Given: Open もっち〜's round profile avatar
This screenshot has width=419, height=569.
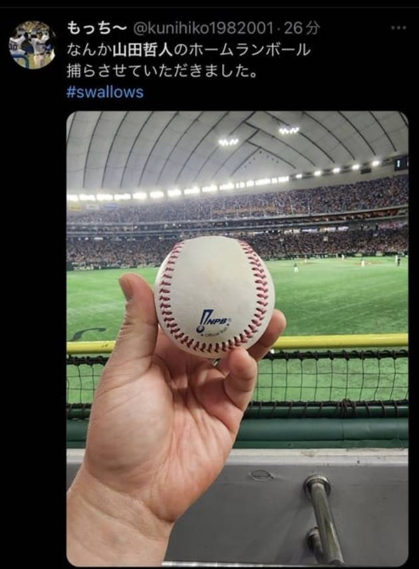Looking at the screenshot, I should [32, 45].
